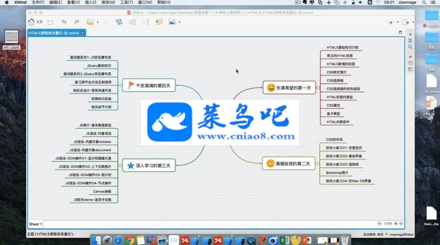
Task: Click the 120% zoom level value
Action: point(388,223)
